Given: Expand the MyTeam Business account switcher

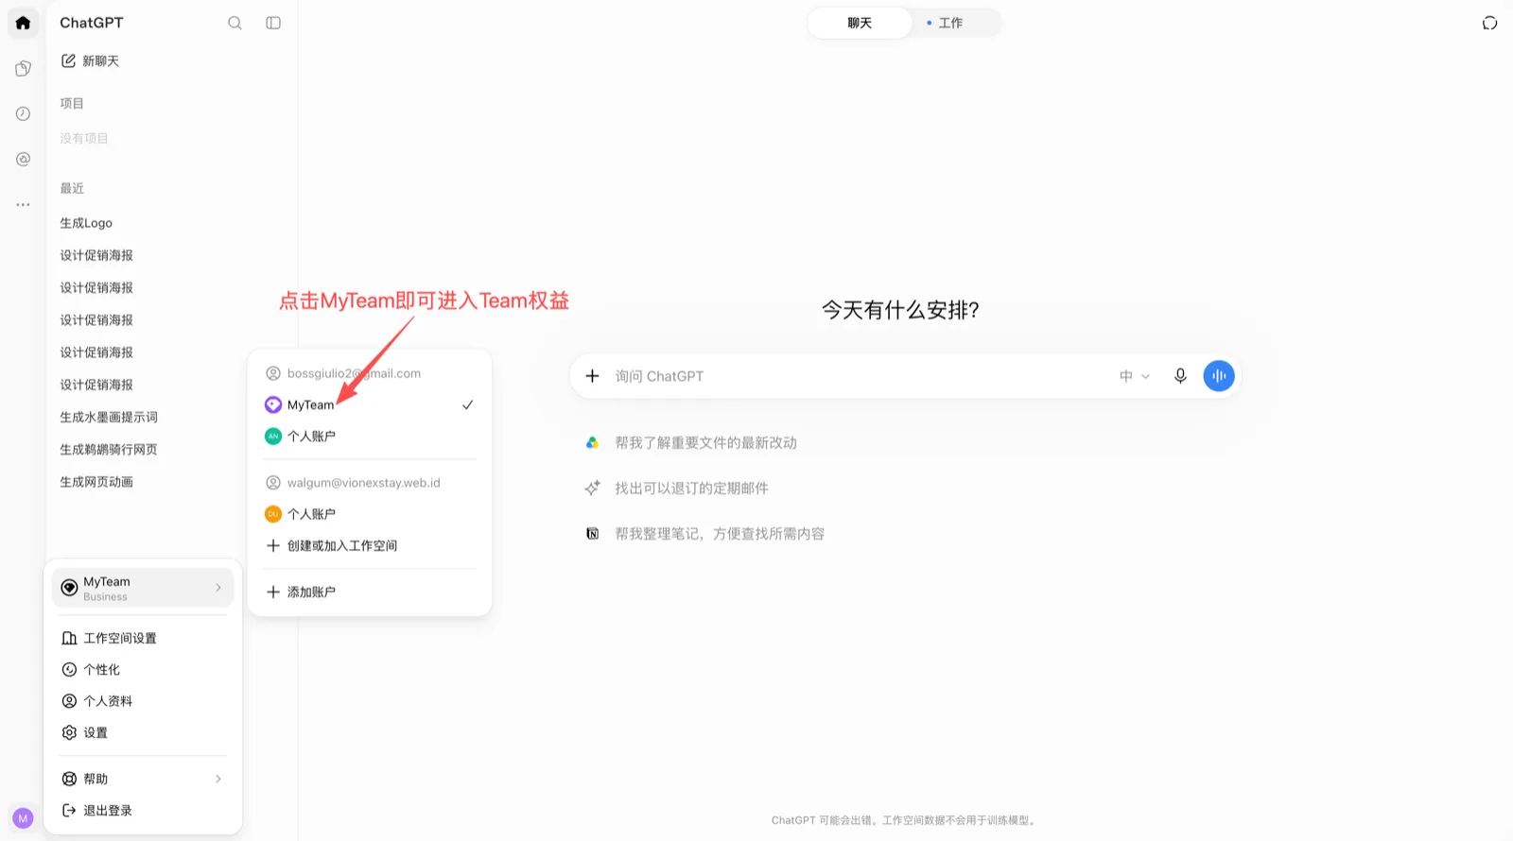Looking at the screenshot, I should (x=143, y=588).
